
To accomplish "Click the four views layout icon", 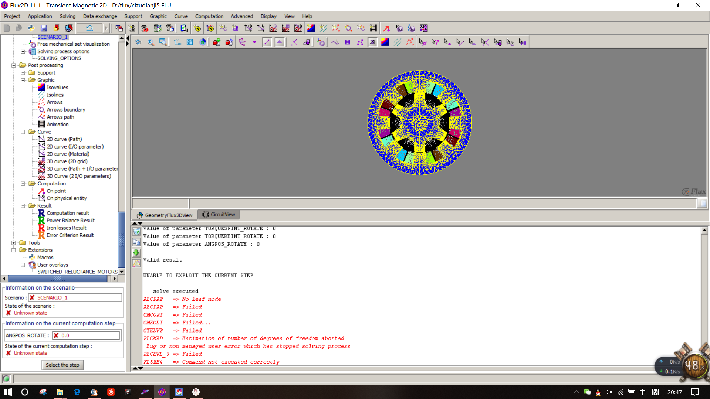I will (190, 42).
